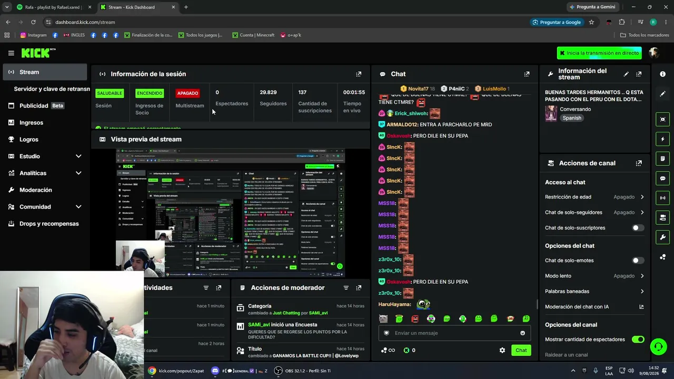Open Chrome tab search dropdown
Viewport: 674px width, 379px height.
coord(6,7)
